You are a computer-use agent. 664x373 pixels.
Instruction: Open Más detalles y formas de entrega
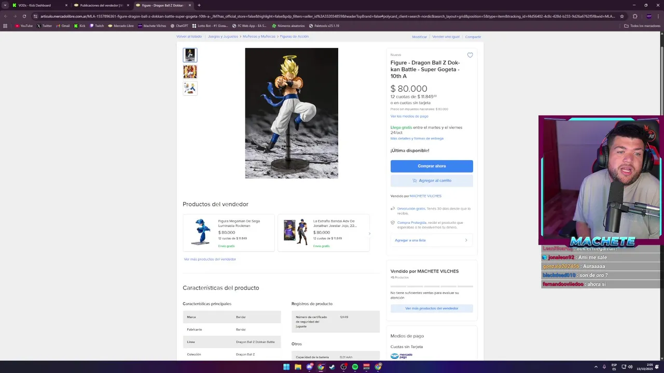click(417, 138)
